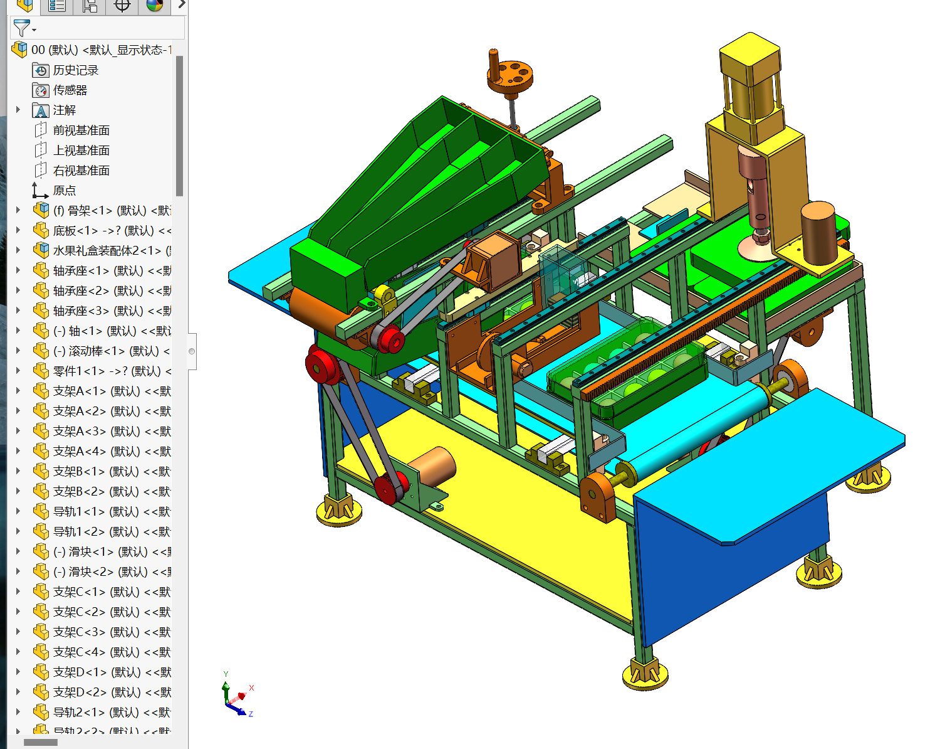Image resolution: width=940 pixels, height=749 pixels.
Task: Open the ConfigurationManager tab
Action: (x=88, y=5)
